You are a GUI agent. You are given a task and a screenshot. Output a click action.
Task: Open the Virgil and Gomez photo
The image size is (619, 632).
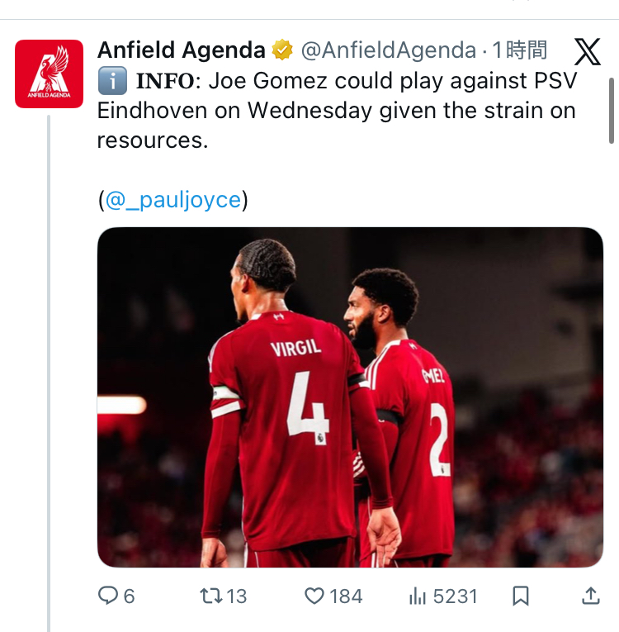click(x=350, y=397)
